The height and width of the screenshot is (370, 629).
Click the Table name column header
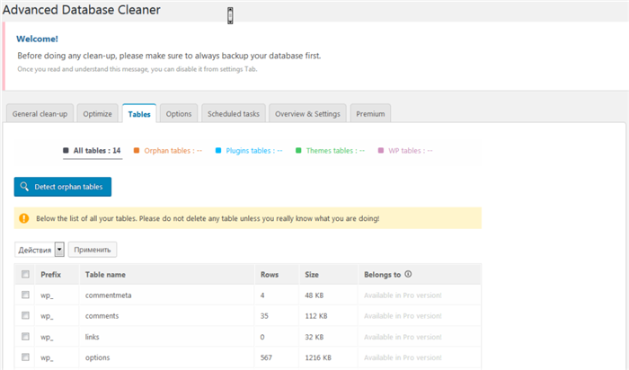105,275
